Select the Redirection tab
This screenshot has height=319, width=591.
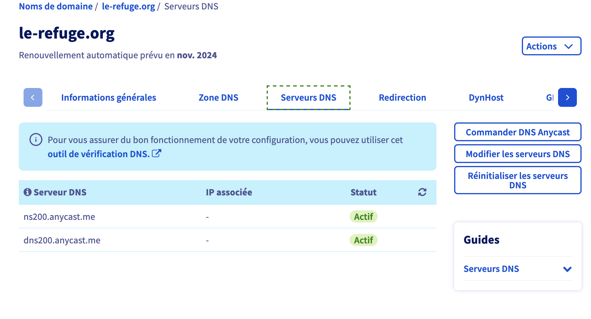pyautogui.click(x=402, y=97)
